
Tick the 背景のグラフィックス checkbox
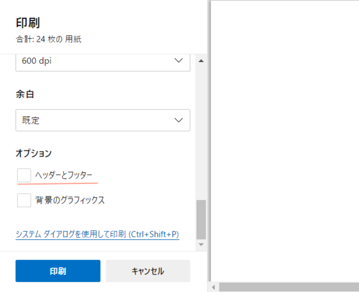point(24,200)
